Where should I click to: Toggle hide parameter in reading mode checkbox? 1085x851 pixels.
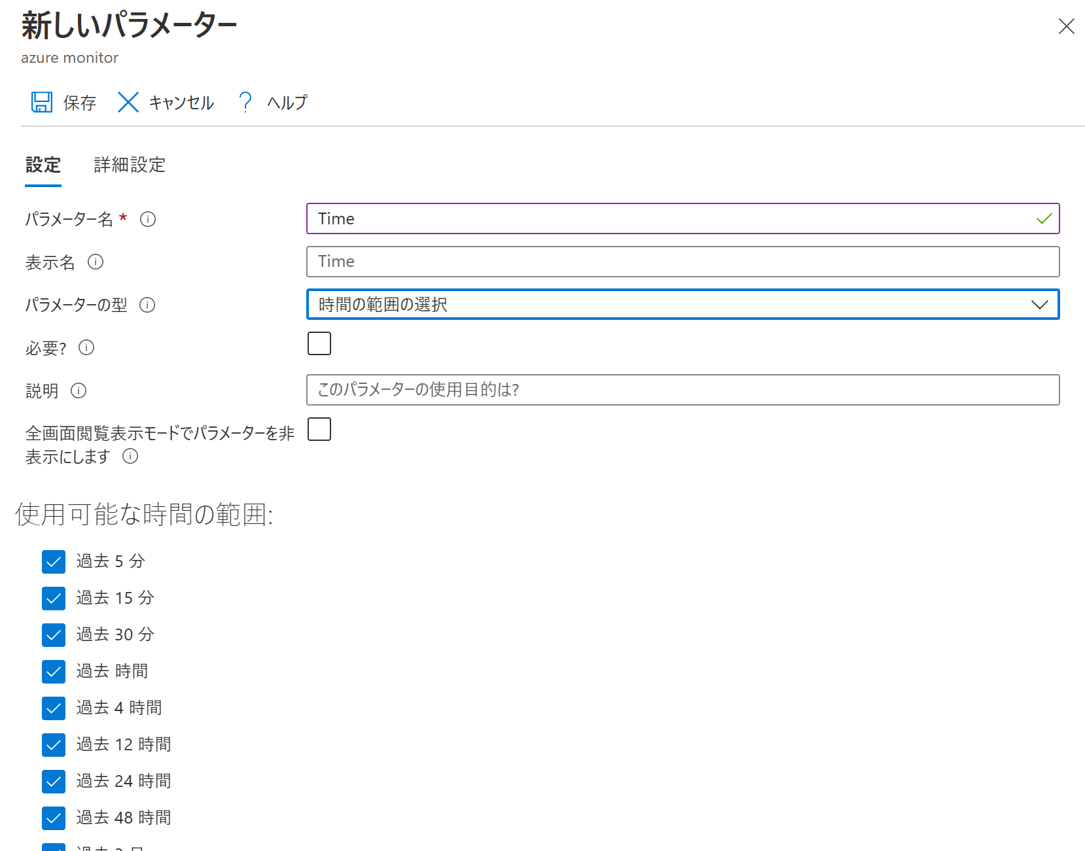pyautogui.click(x=319, y=429)
